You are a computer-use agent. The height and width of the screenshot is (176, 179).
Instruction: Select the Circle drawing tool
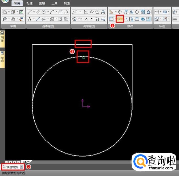pos(44,12)
